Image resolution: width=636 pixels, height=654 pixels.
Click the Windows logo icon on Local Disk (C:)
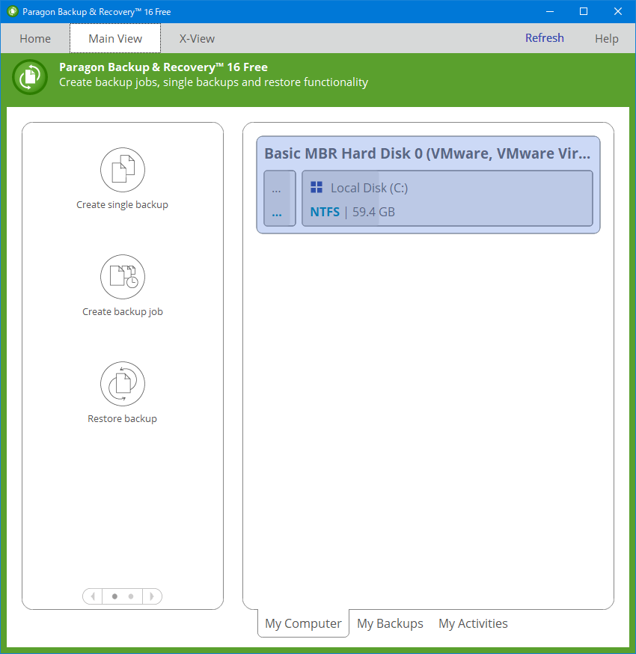317,187
